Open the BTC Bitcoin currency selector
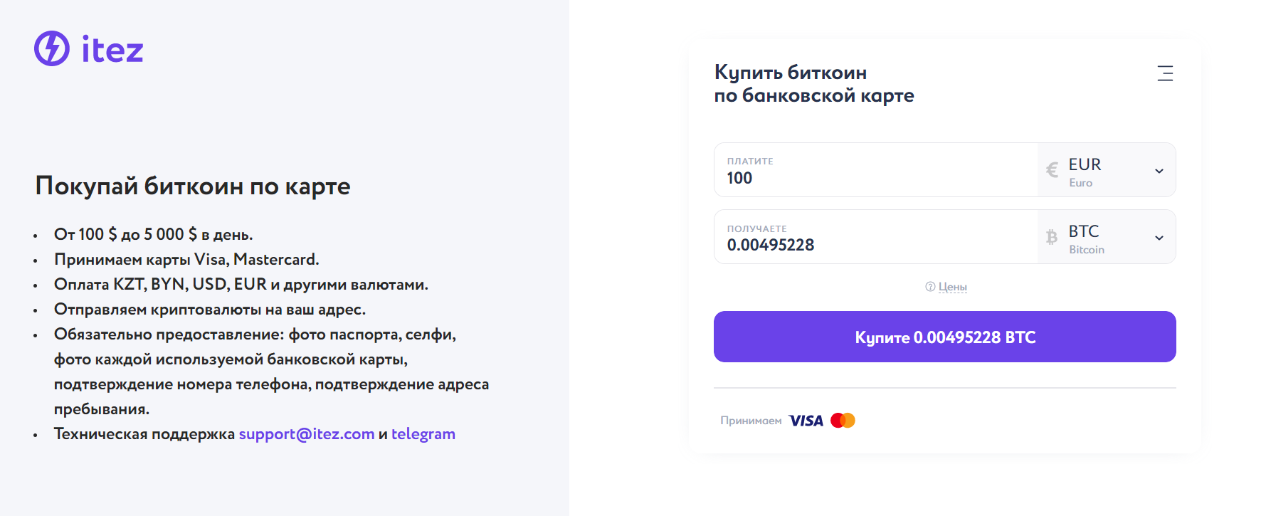The image size is (1266, 516). [x=1107, y=237]
